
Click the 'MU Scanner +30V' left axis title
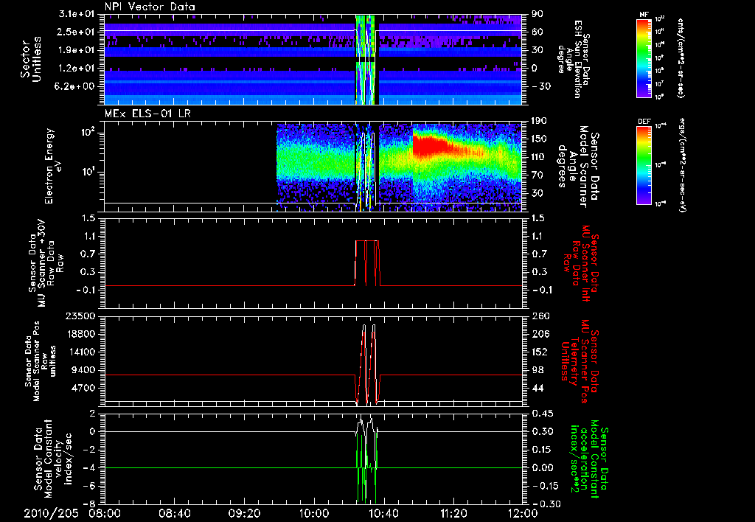tap(46, 264)
